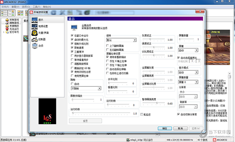Click the ARCADE32 app icon in title bar

click(2, 2)
